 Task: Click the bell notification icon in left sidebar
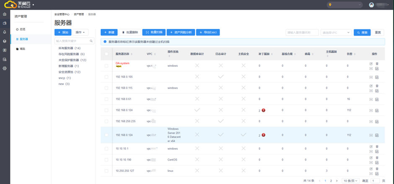(x=5, y=32)
